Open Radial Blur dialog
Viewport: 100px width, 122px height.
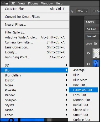coord(83,105)
